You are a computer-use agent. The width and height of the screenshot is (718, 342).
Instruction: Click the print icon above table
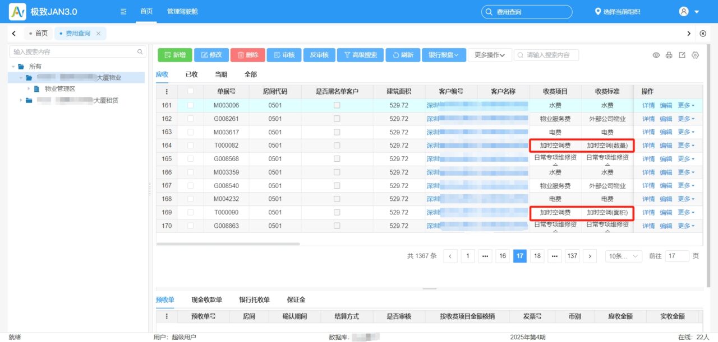pos(669,55)
